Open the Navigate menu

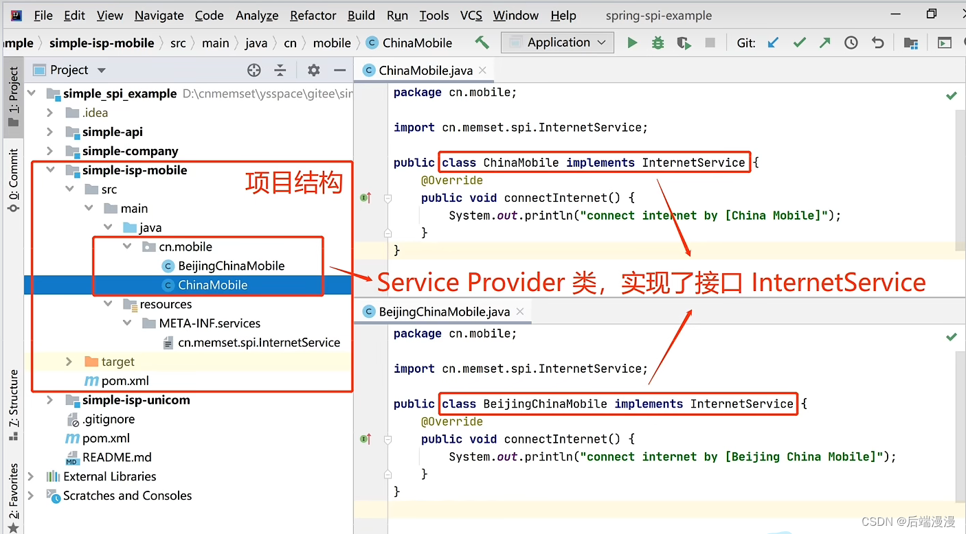coord(159,15)
